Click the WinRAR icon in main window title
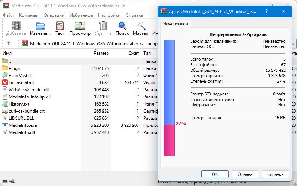297x186 pixels. coord(6,5)
